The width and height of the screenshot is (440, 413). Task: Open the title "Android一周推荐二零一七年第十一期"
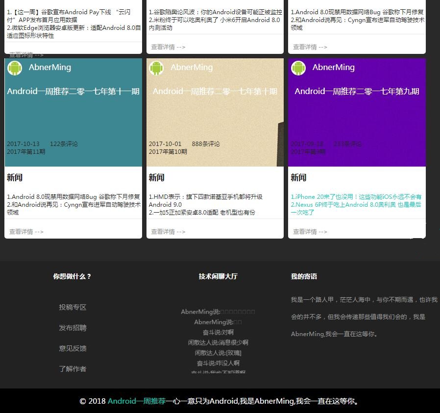click(73, 91)
